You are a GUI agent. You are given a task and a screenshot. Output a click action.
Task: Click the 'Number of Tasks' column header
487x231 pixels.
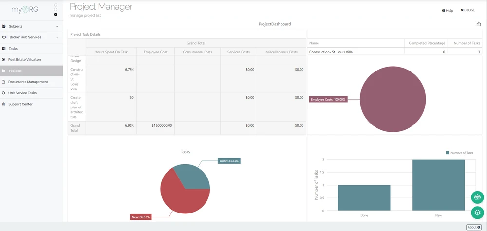coord(464,43)
